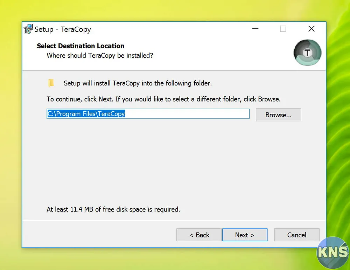The width and height of the screenshot is (350, 270).
Task: Minimize the Setup - TeraCopy window
Action: (x=255, y=29)
